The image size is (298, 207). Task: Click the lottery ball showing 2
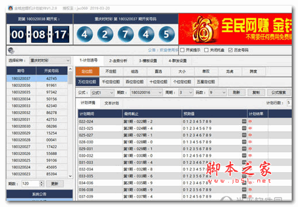[105, 34]
